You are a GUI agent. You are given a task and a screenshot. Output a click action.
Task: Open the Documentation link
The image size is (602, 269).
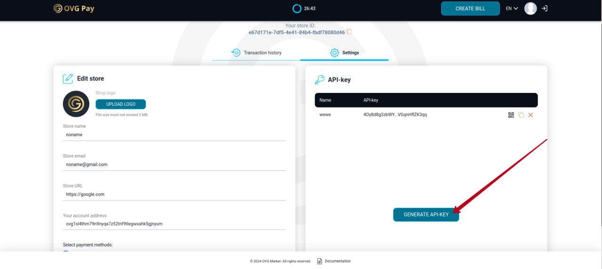(338, 261)
